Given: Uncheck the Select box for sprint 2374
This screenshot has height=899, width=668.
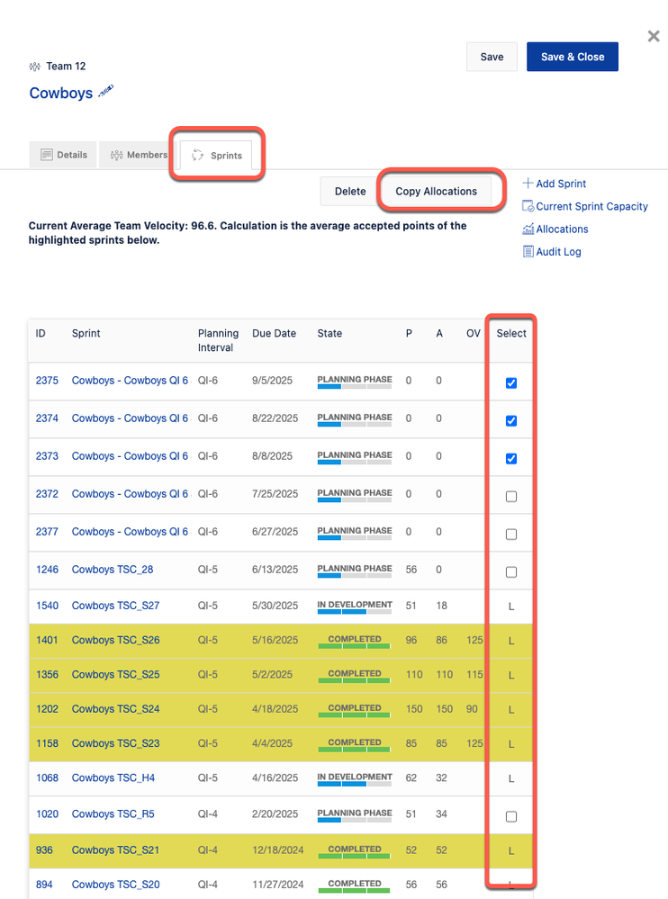Looking at the screenshot, I should [511, 421].
